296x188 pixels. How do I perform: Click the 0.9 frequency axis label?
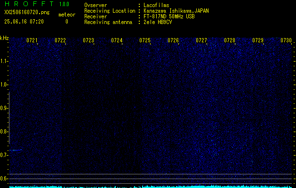(x=3, y=108)
